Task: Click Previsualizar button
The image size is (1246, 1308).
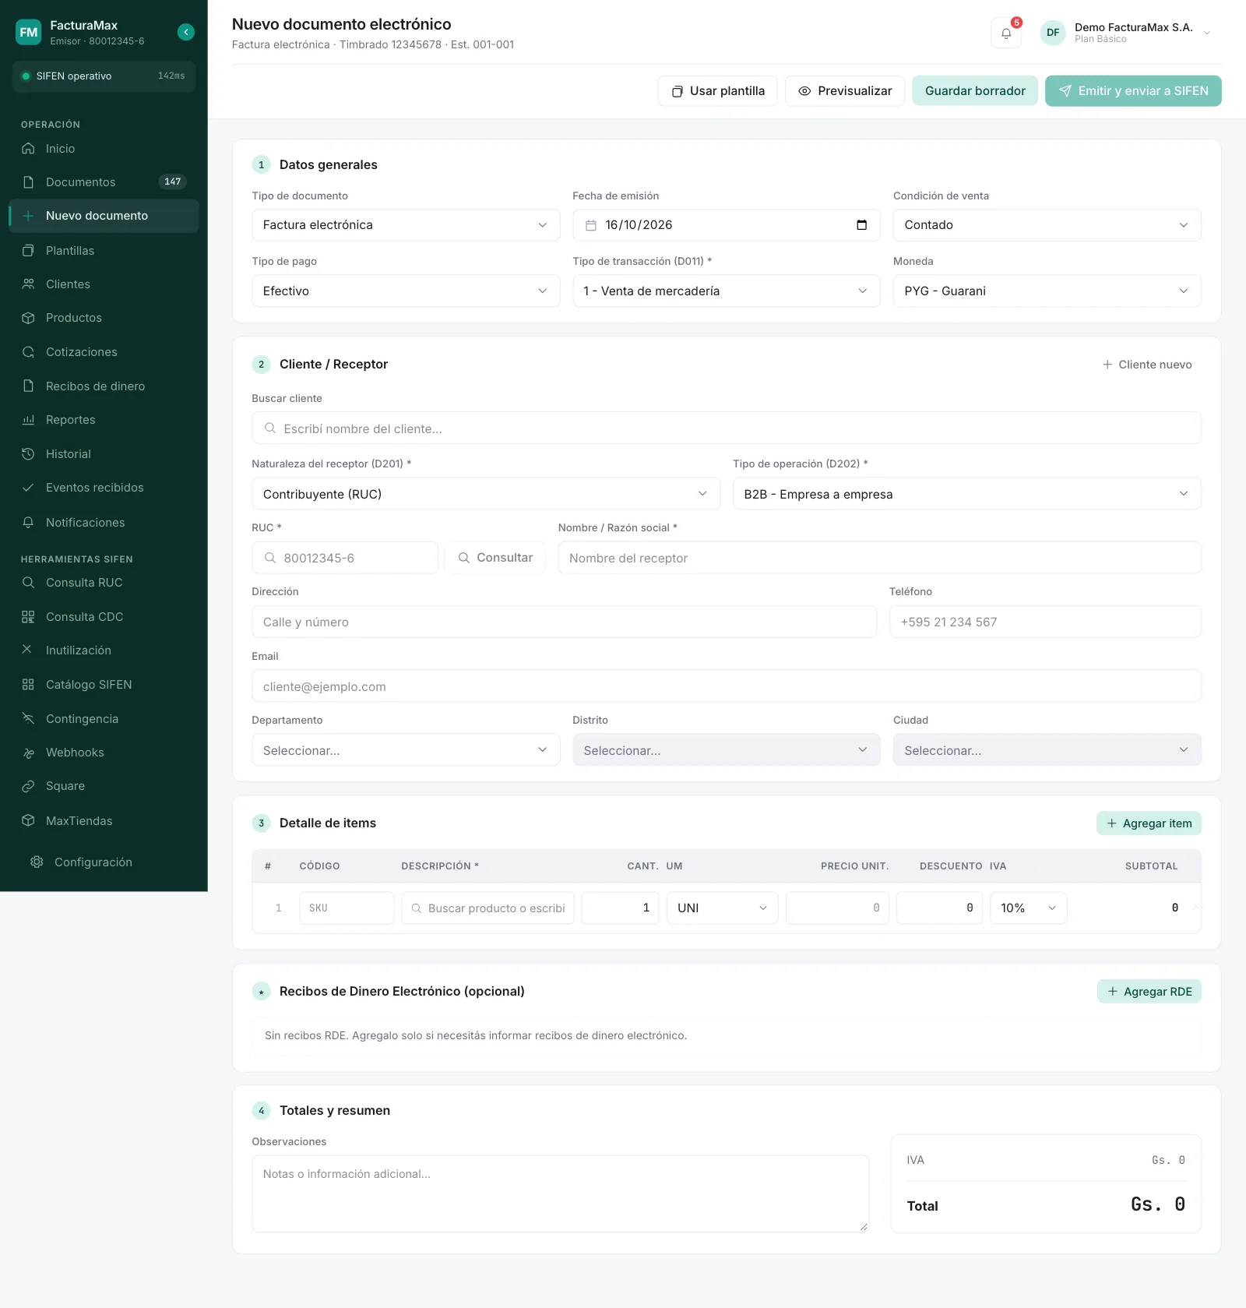Action: point(845,91)
